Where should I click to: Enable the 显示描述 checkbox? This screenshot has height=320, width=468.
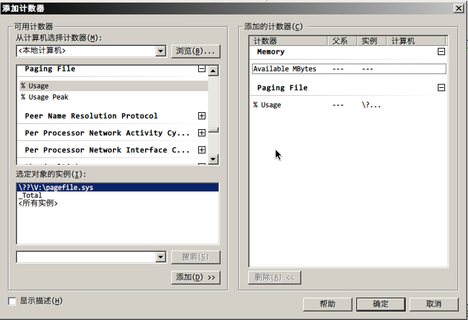pyautogui.click(x=12, y=301)
